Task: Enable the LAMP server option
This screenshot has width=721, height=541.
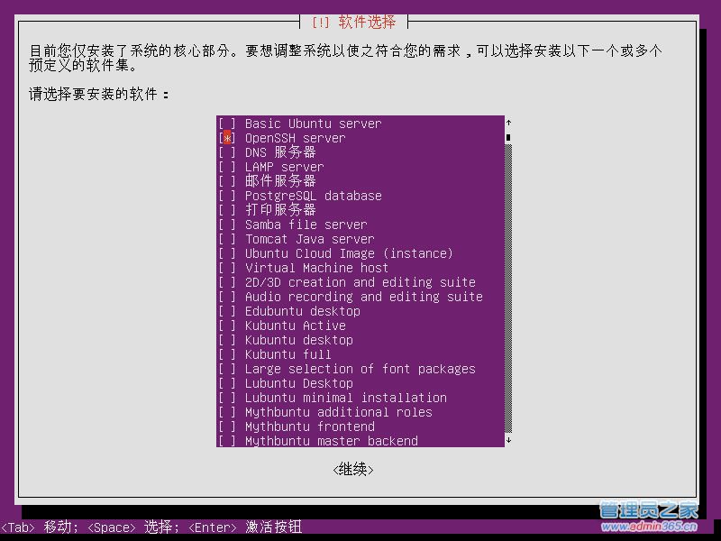Action: (x=227, y=167)
